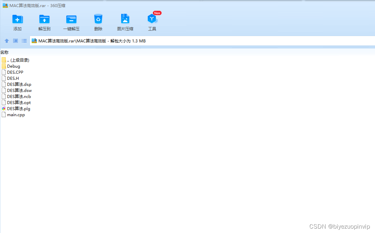Click the file icon of DES算法.dsw
This screenshot has width=375, height=233.
click(4, 91)
